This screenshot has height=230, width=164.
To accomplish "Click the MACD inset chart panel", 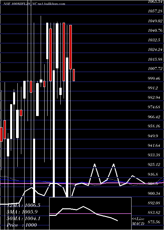I will tap(90, 214).
